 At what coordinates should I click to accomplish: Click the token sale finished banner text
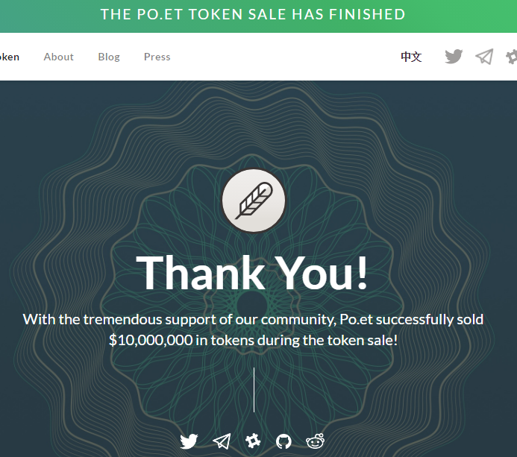tap(253, 14)
